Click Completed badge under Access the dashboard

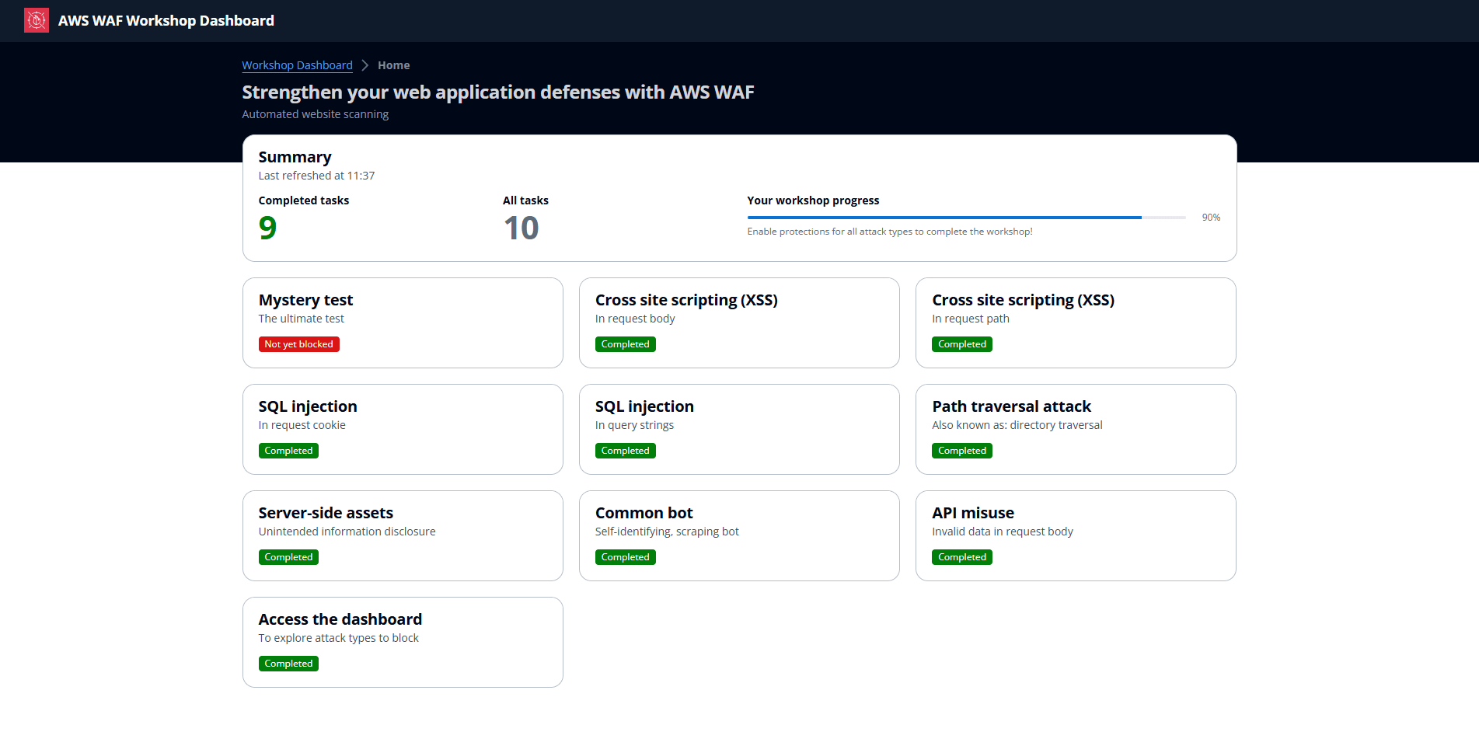pyautogui.click(x=289, y=664)
